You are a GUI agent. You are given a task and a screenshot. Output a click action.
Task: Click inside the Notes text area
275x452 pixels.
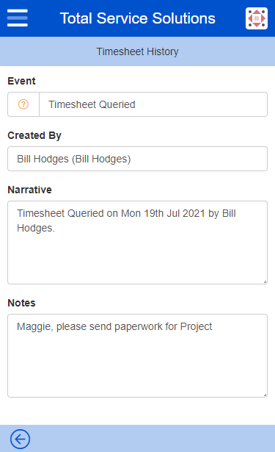click(x=138, y=356)
